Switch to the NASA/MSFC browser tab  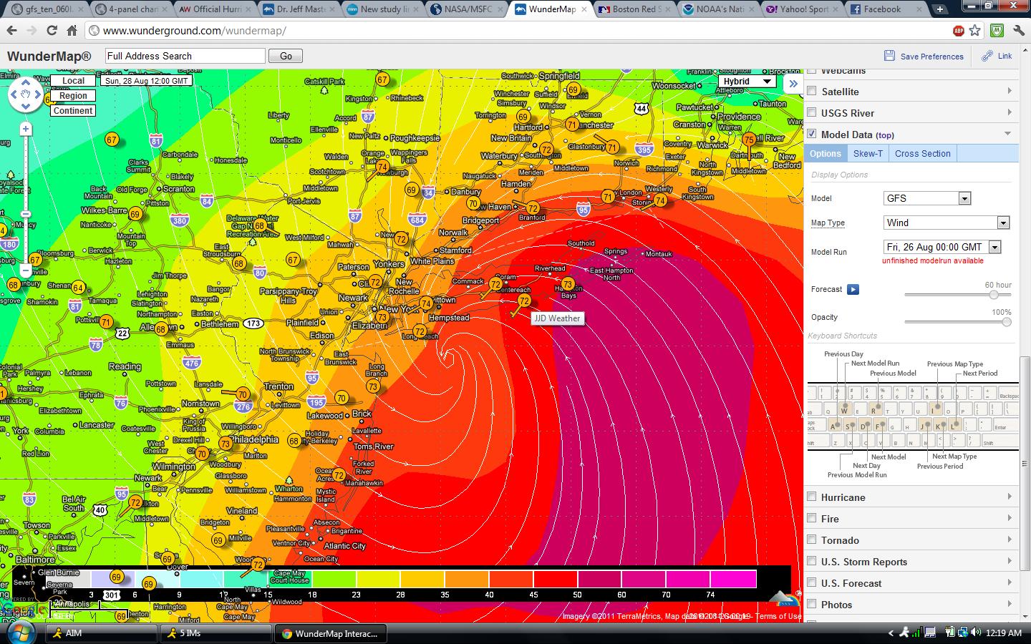point(465,9)
